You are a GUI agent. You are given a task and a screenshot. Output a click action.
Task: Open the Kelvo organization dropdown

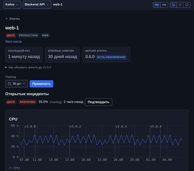[x=12, y=5]
